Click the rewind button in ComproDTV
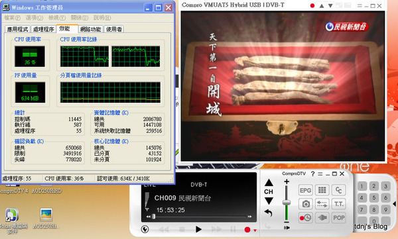398x239 pixels. [x=164, y=229]
